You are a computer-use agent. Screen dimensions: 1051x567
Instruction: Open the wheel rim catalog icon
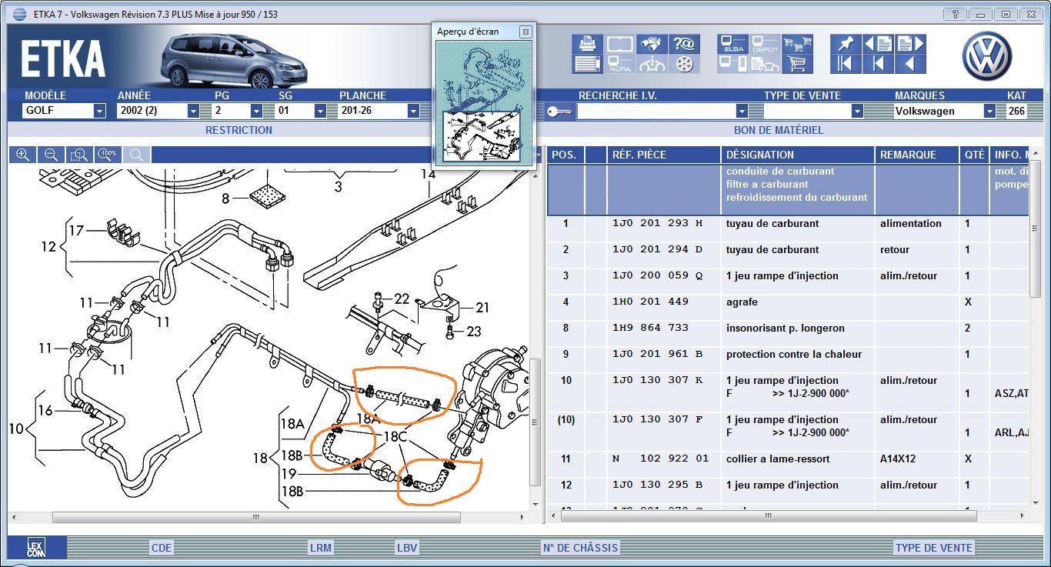point(684,64)
